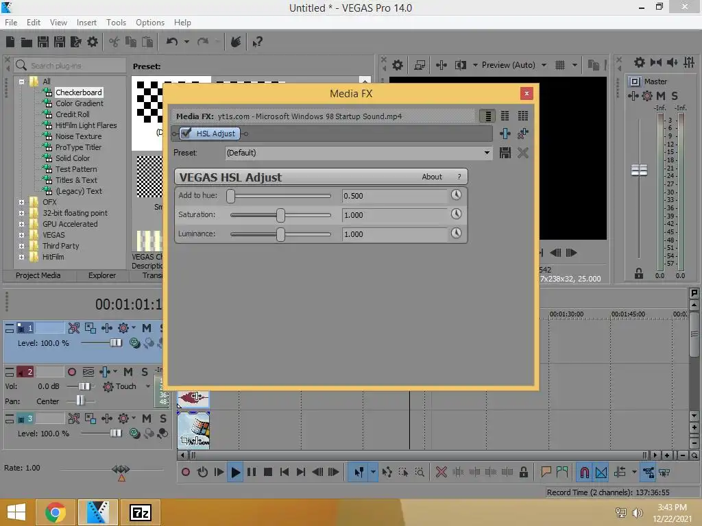Click the Undo arrow icon
The width and height of the screenshot is (702, 526).
(x=172, y=42)
